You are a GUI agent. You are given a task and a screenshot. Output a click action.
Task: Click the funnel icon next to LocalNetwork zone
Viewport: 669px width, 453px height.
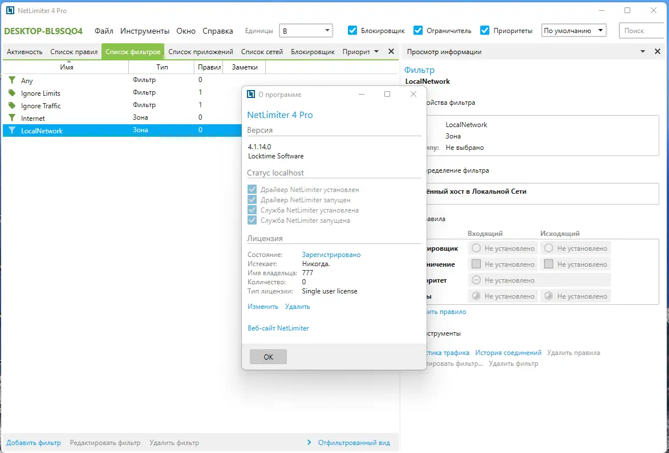(12, 130)
